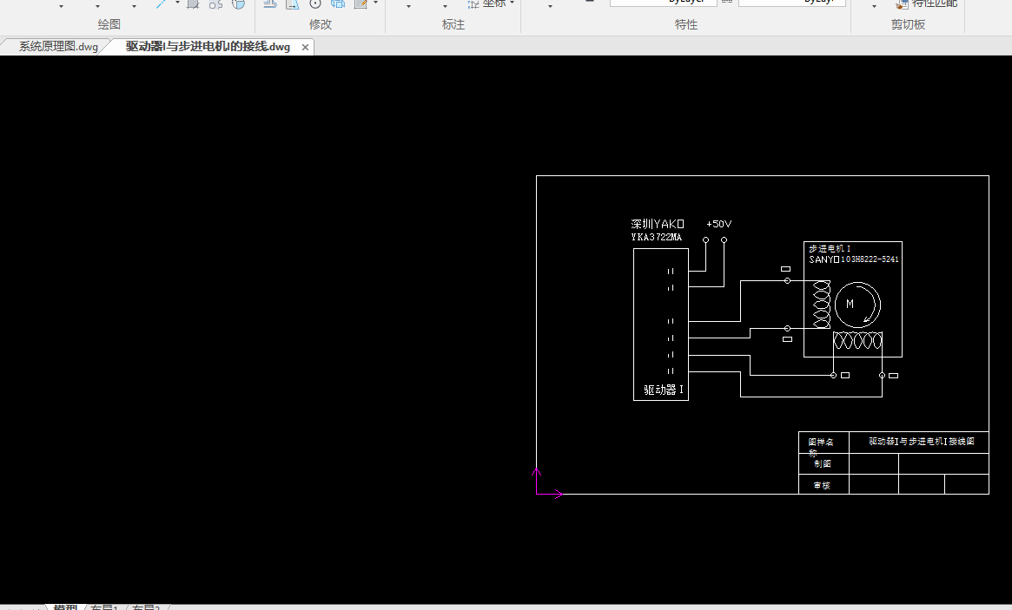The width and height of the screenshot is (1012, 610).
Task: Select the +50V voltage label
Action: (719, 224)
